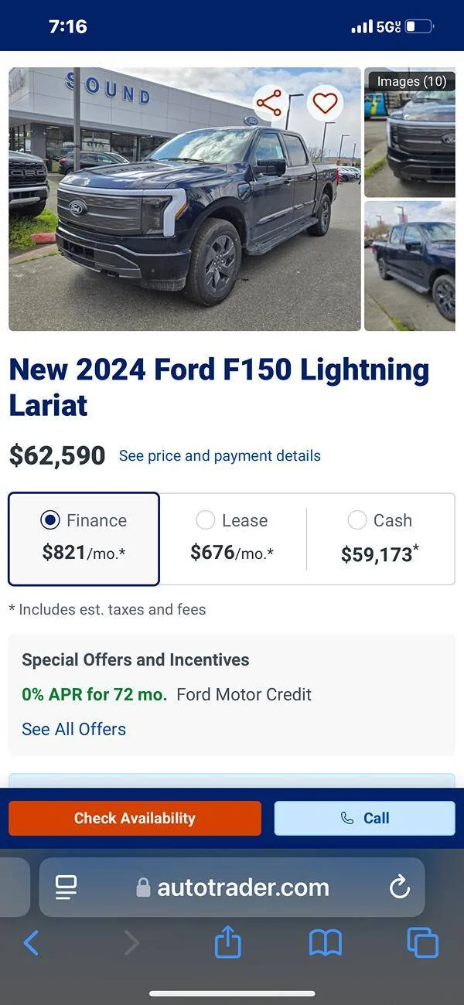
Task: Tap the share icon on vehicle photo
Action: [x=269, y=103]
